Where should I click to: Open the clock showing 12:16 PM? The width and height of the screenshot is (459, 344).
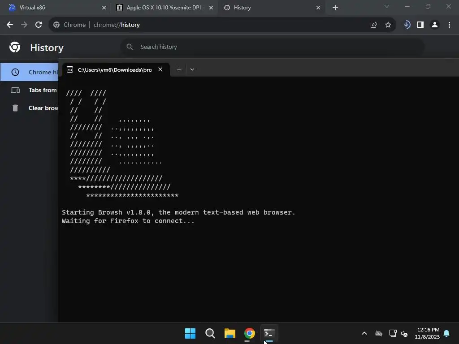pyautogui.click(x=427, y=333)
